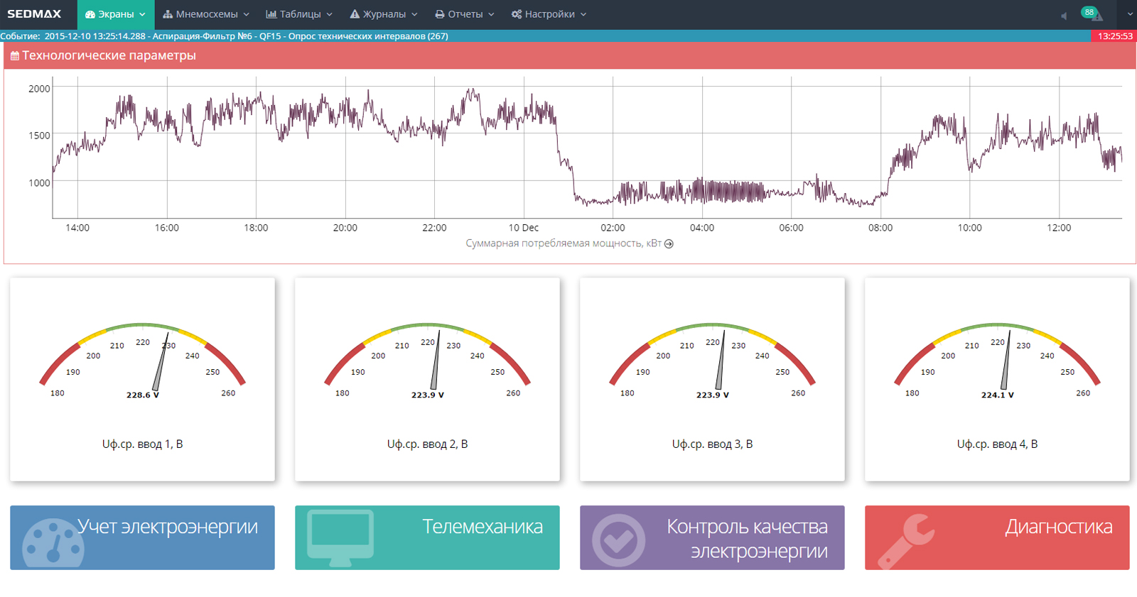Viewport: 1137px width, 597px height.
Task: Click the gauge icon on Учет электроэнергии tile
Action: tap(53, 544)
